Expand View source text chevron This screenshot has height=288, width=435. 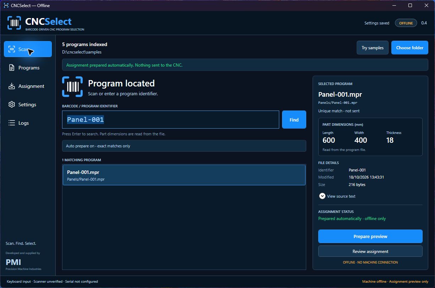pyautogui.click(x=322, y=196)
